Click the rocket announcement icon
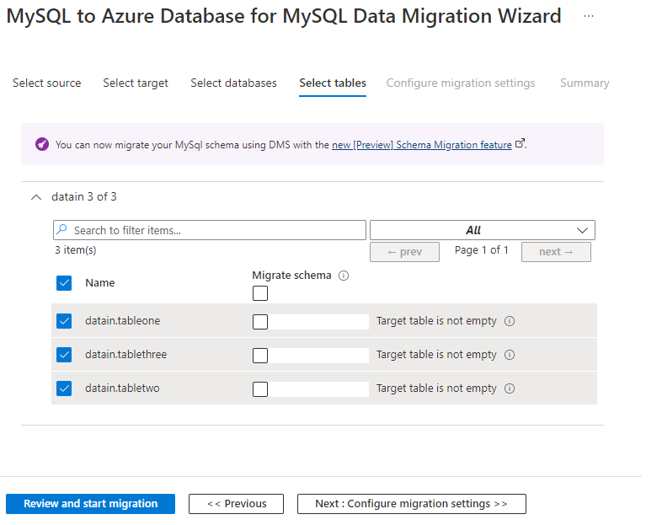The image size is (662, 525). click(42, 144)
